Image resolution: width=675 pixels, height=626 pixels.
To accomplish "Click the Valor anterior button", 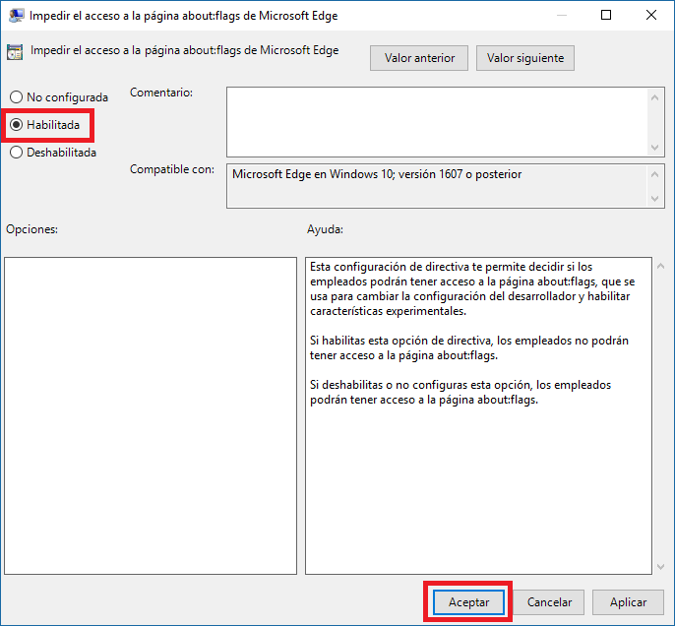I will point(419,58).
